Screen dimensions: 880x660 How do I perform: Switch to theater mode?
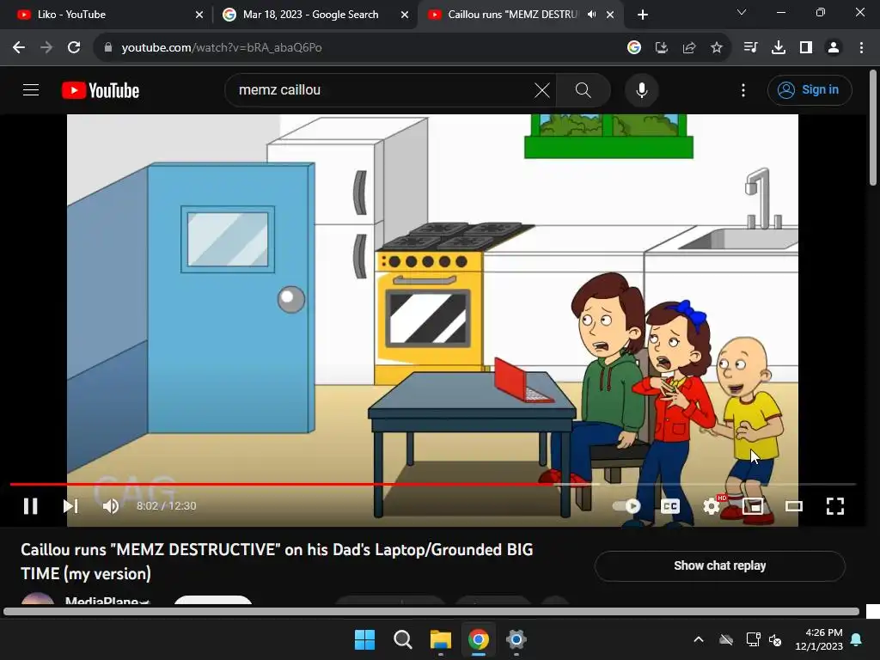click(x=793, y=506)
